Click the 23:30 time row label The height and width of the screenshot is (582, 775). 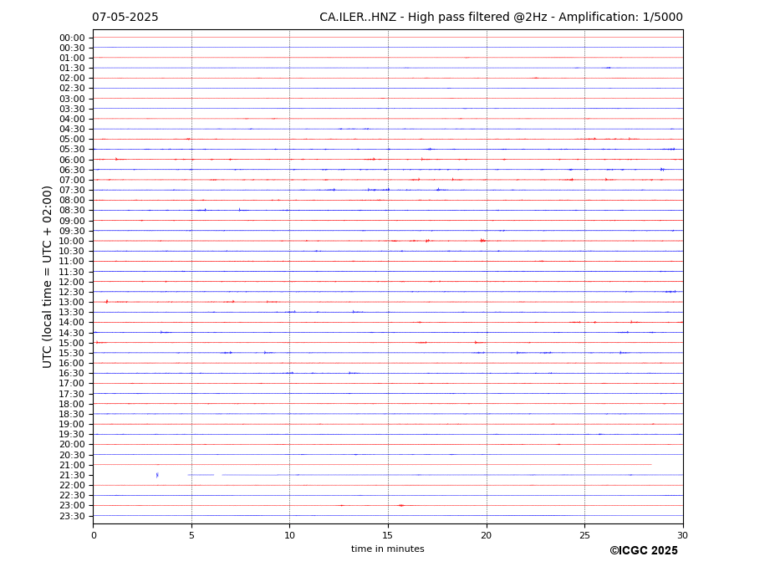click(72, 516)
